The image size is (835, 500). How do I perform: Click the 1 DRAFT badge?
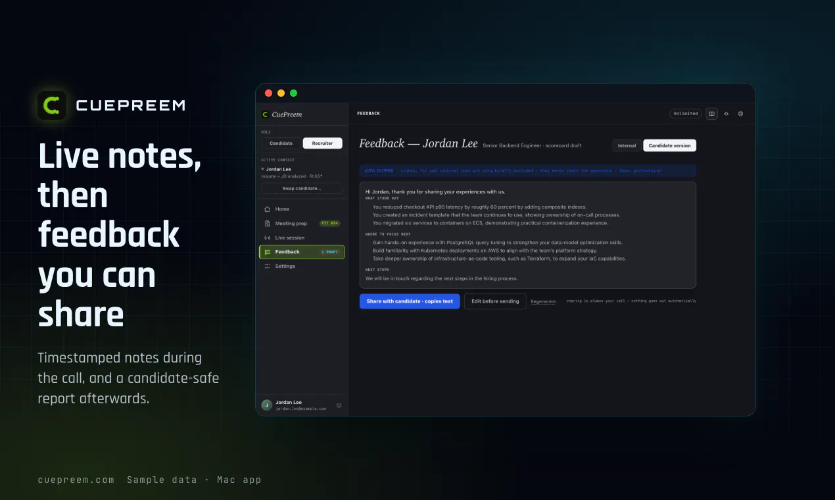(x=329, y=252)
